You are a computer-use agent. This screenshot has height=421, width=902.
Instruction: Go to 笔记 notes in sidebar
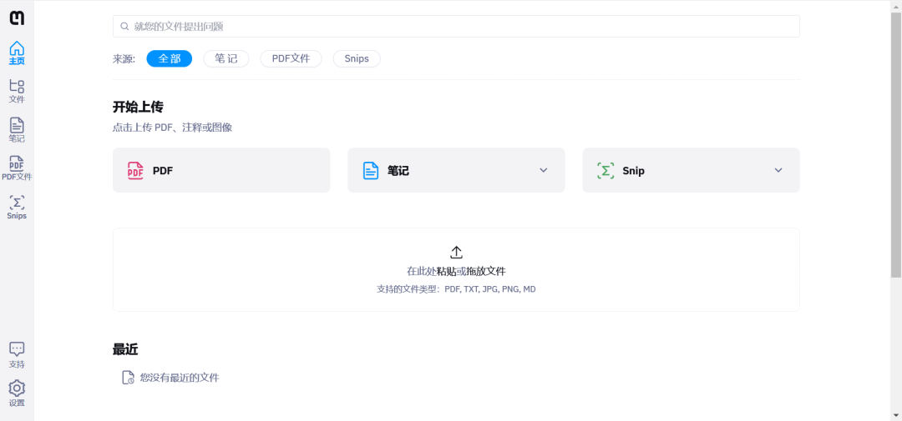point(17,129)
